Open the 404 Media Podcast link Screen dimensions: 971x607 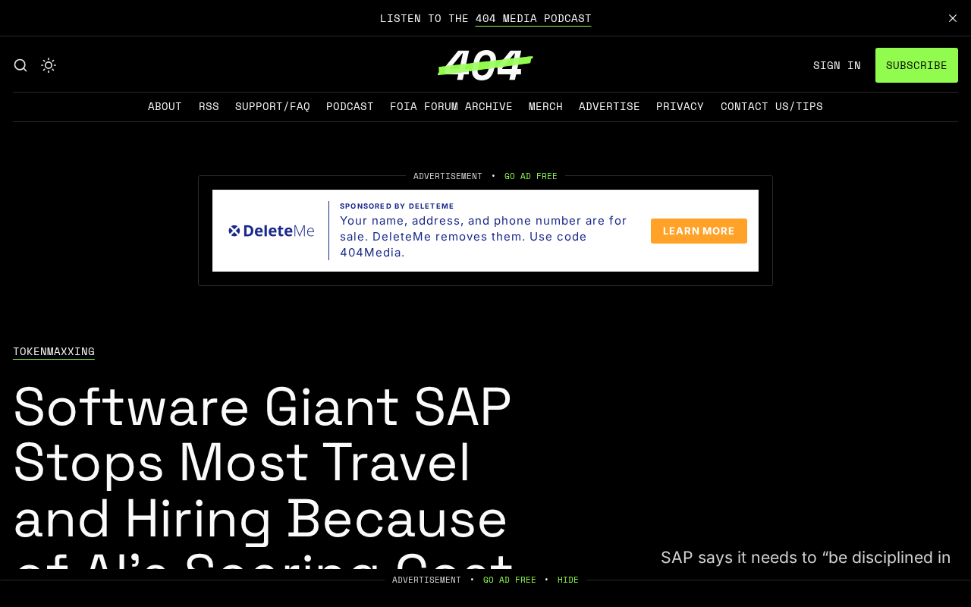[x=533, y=18]
